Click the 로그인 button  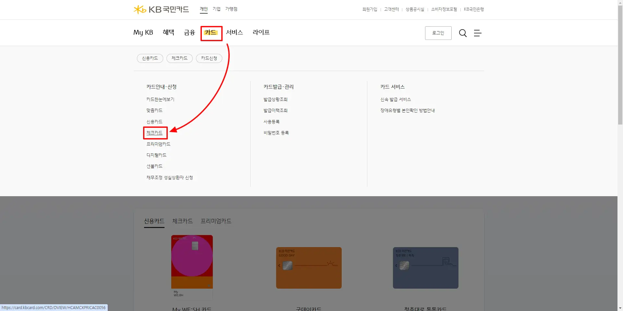438,33
